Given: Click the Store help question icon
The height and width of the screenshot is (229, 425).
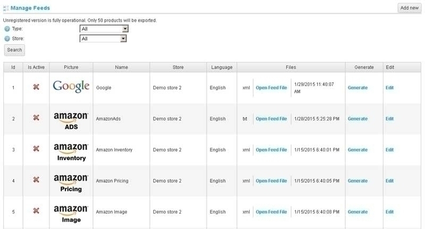Looking at the screenshot, I should coord(7,39).
